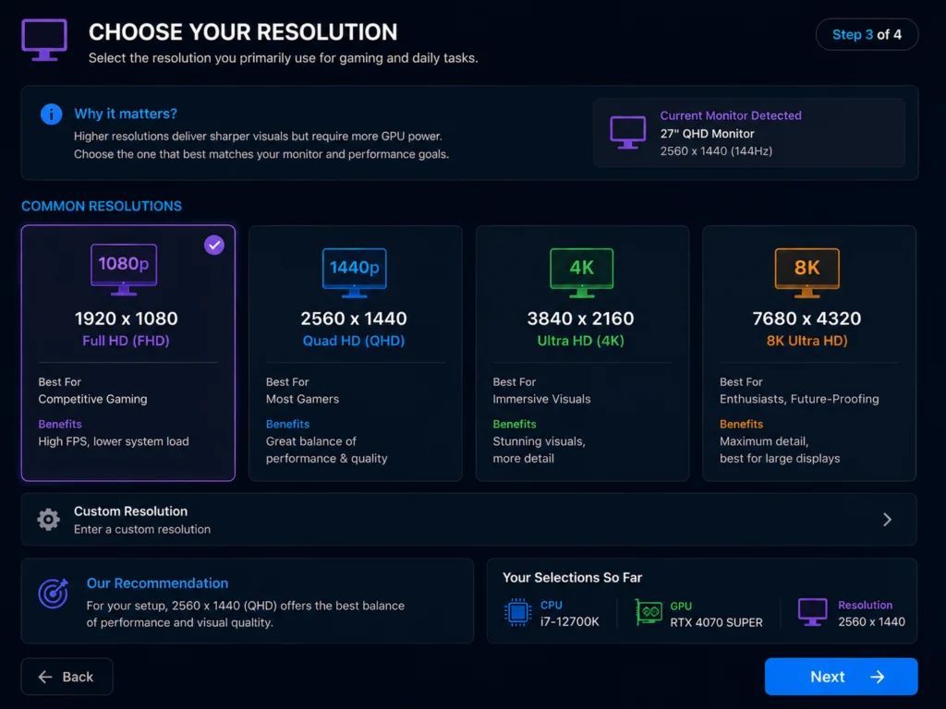Select the 3840 x 2160 Ultra HD card
This screenshot has height=709, width=946.
582,354
